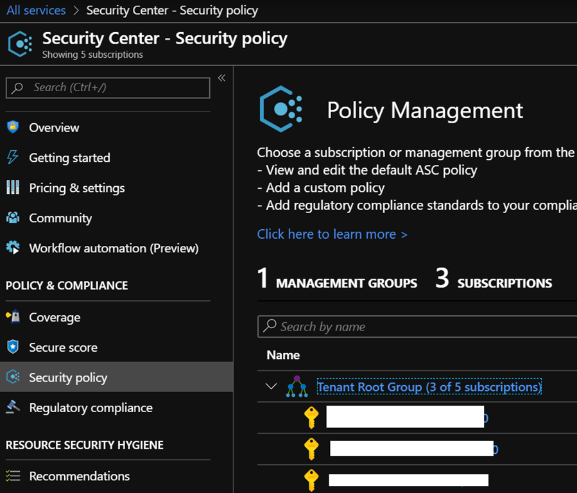Open the Regulatory compliance menu item
The image size is (577, 493).
[90, 408]
